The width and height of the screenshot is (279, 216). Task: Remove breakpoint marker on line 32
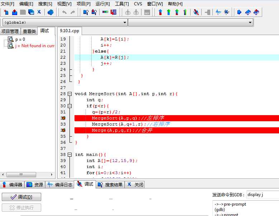coord(63,118)
